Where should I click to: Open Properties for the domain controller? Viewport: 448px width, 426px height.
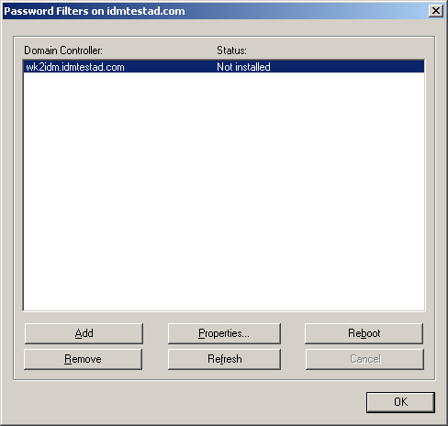tap(224, 333)
